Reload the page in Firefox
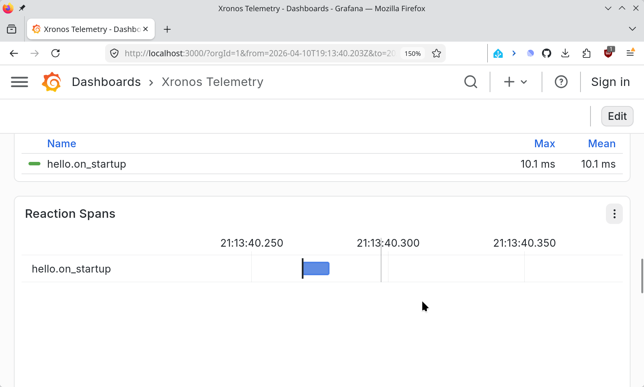Image resolution: width=644 pixels, height=387 pixels. (55, 54)
